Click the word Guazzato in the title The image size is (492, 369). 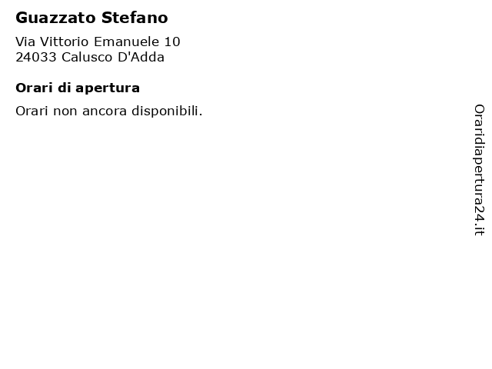[x=55, y=18]
